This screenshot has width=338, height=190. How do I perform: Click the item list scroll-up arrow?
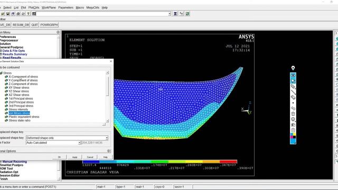tap(107, 73)
